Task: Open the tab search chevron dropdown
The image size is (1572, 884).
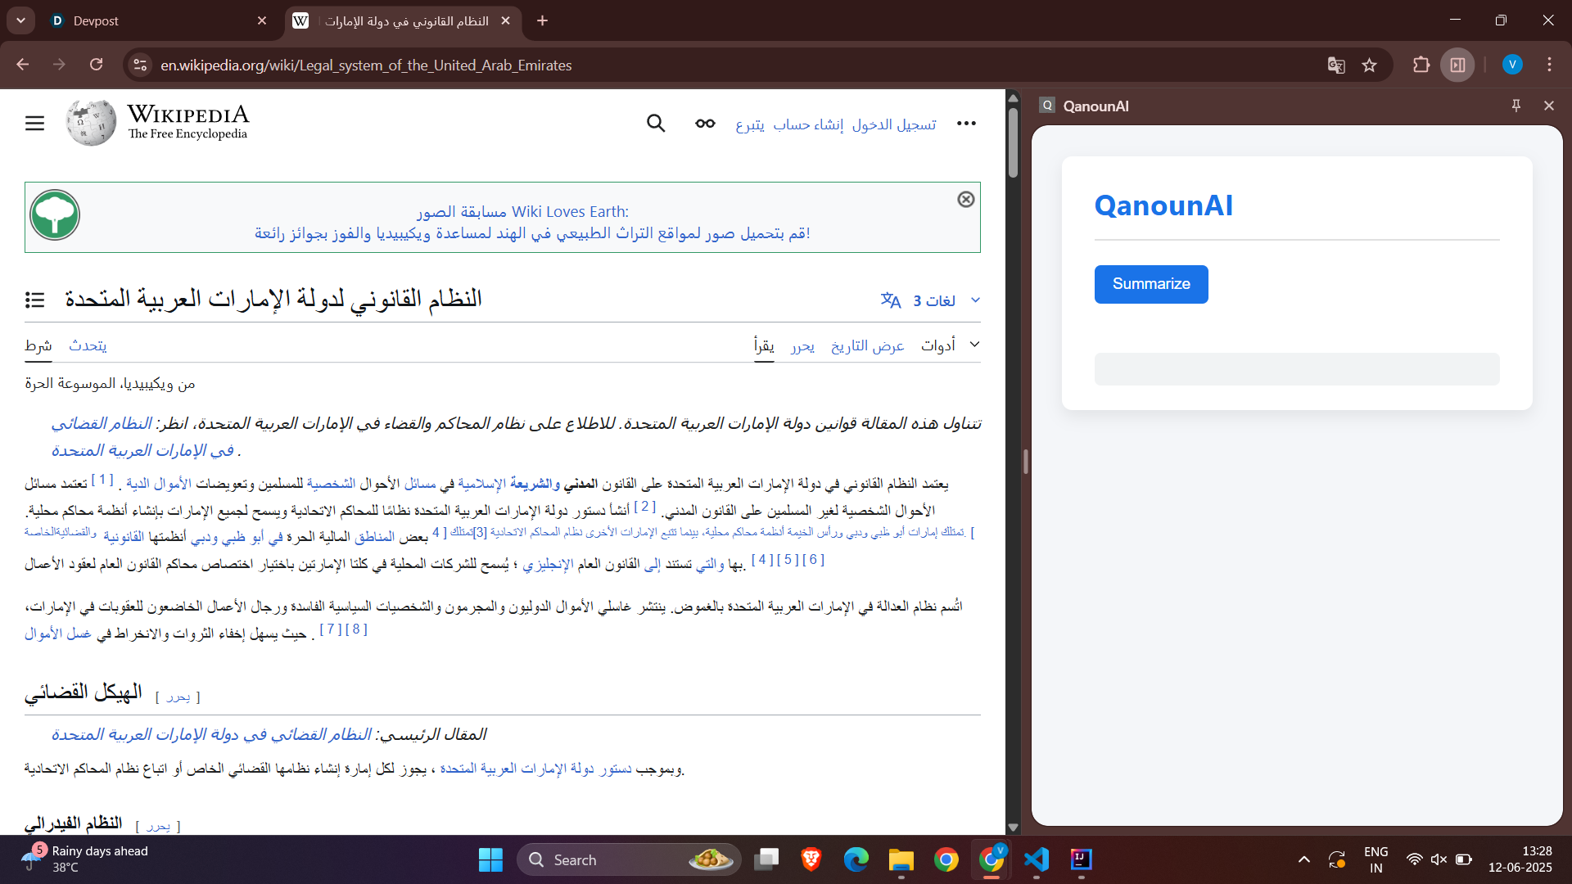Action: tap(20, 20)
